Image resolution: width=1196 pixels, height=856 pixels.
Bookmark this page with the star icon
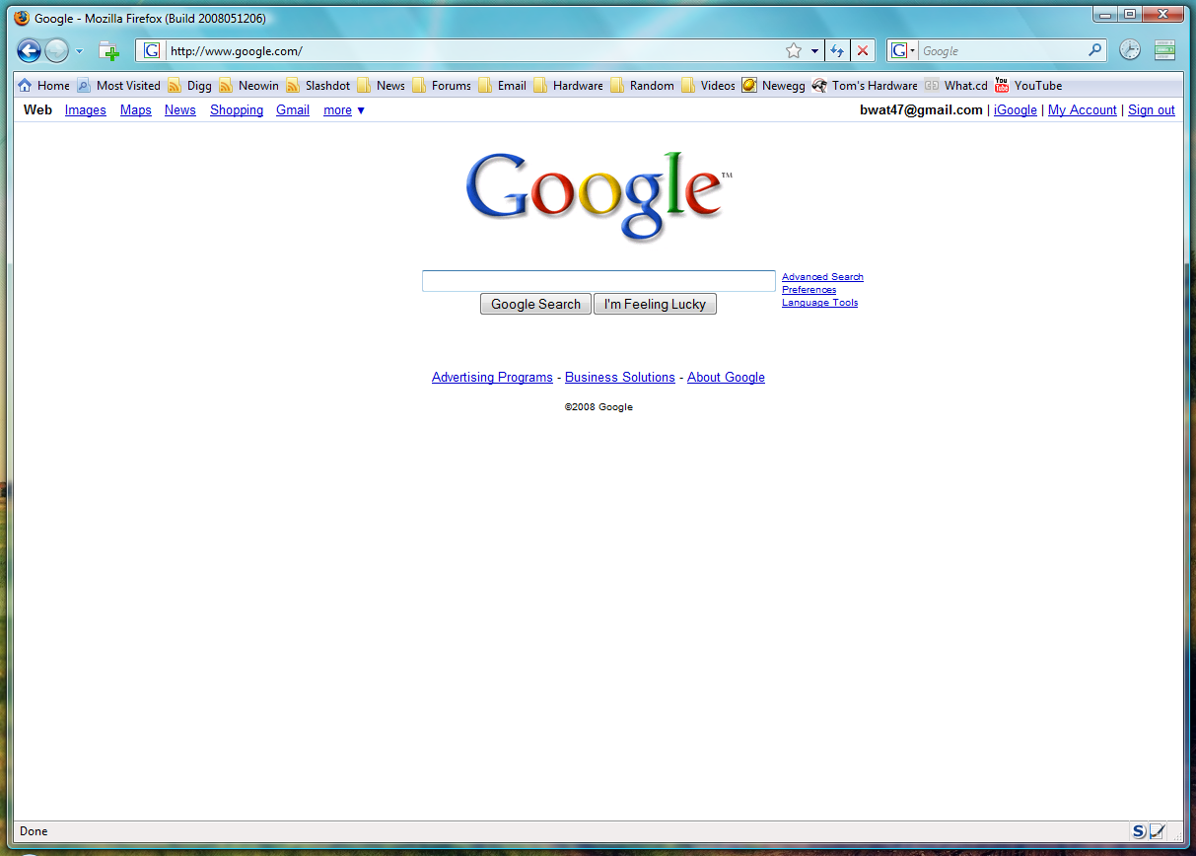coord(794,51)
